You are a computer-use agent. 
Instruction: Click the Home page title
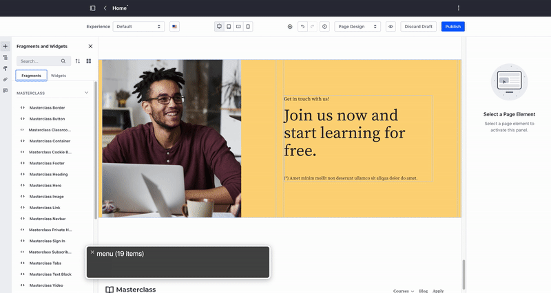119,8
